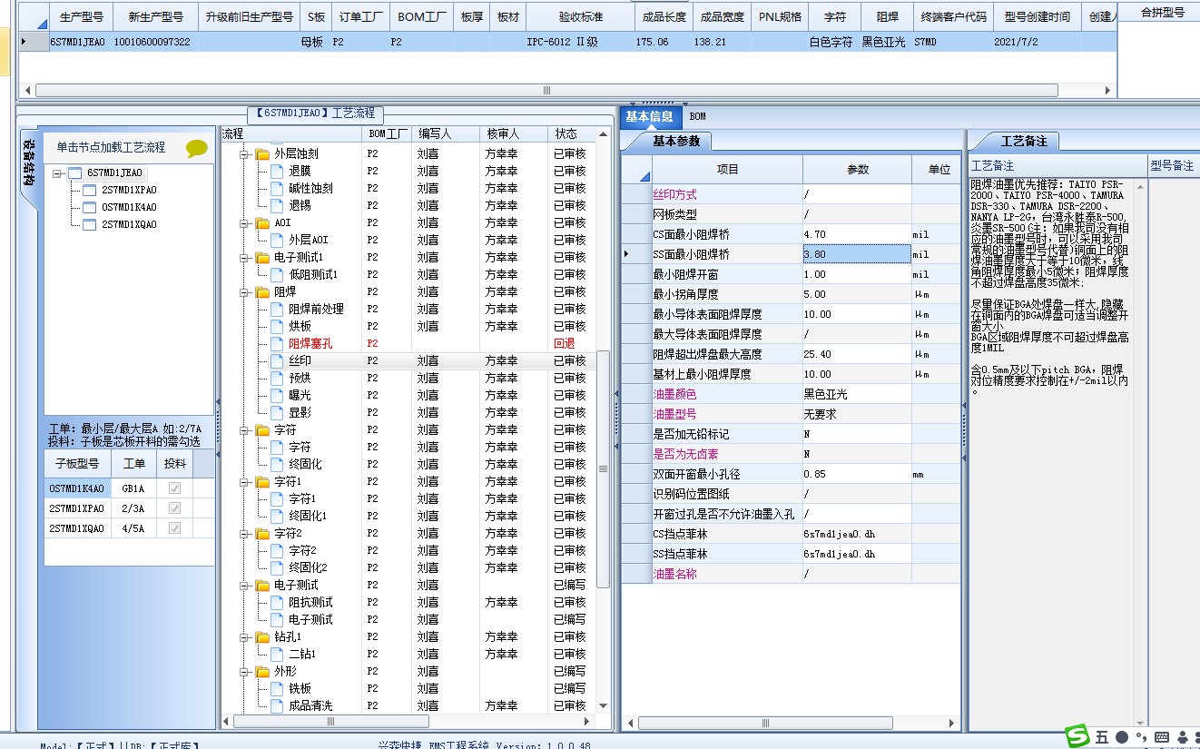Screen dimensions: 1200x749
Task: Click the document icon beside 外层AOI
Action: [x=277, y=241]
